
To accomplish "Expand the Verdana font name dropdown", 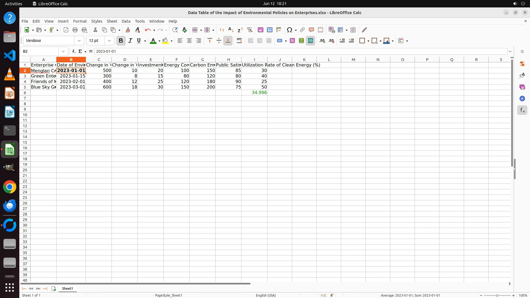I will [79, 41].
